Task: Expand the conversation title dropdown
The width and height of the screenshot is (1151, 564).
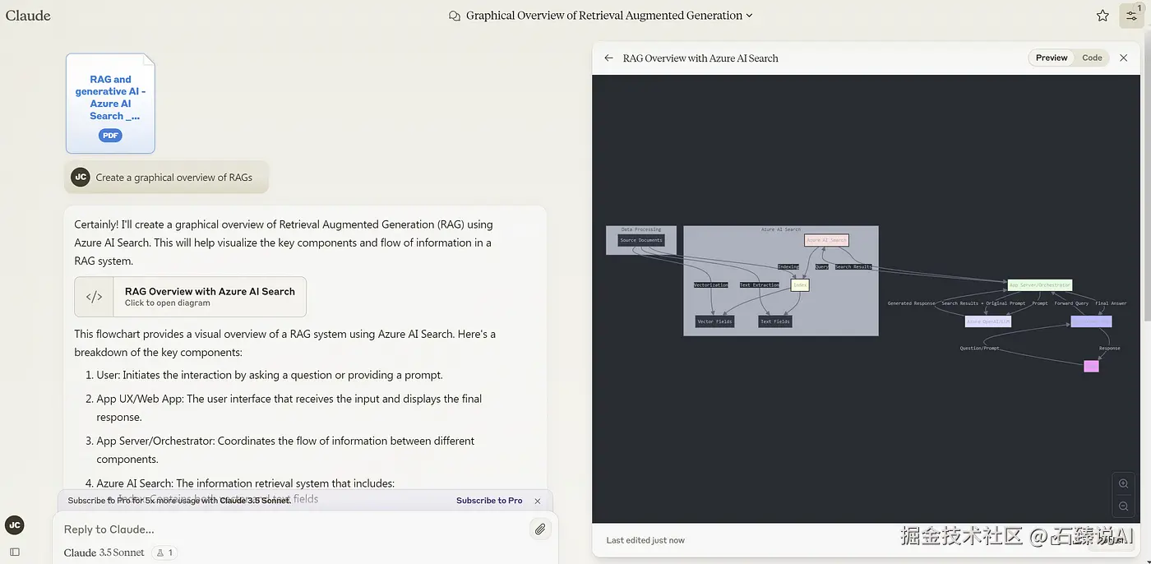Action: coord(749,16)
